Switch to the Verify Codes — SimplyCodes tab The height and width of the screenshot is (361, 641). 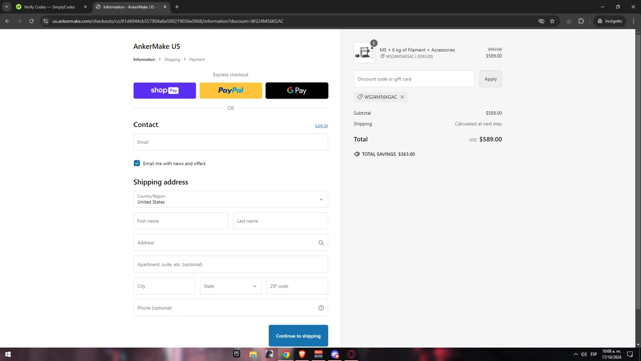[49, 7]
